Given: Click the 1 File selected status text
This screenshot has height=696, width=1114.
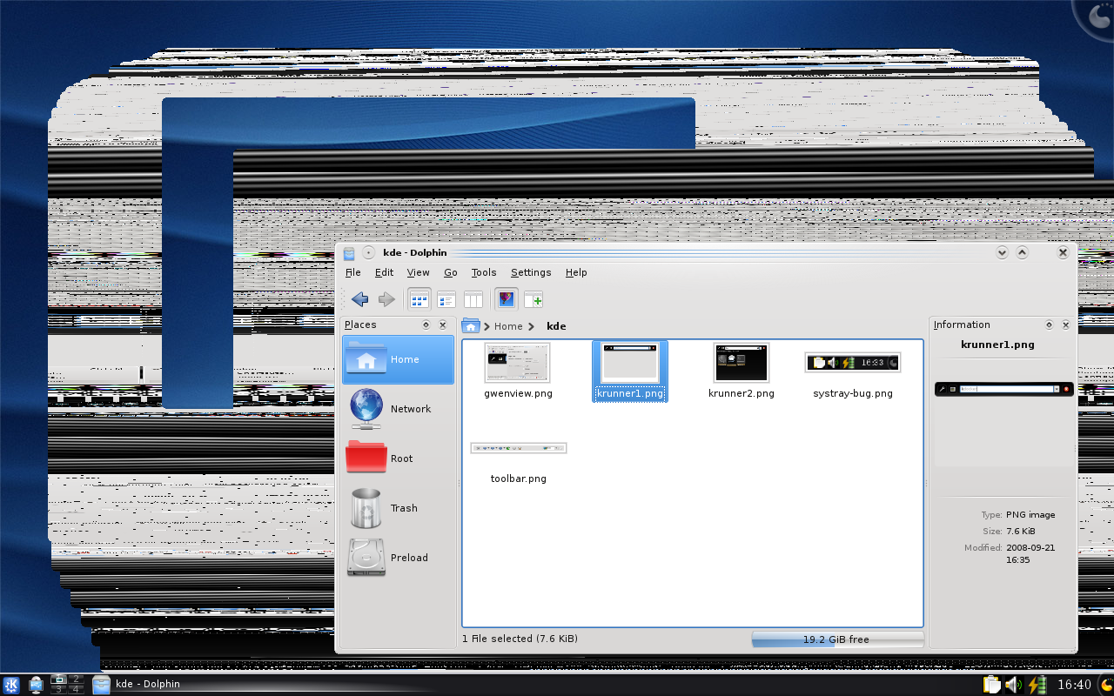Looking at the screenshot, I should (x=520, y=639).
